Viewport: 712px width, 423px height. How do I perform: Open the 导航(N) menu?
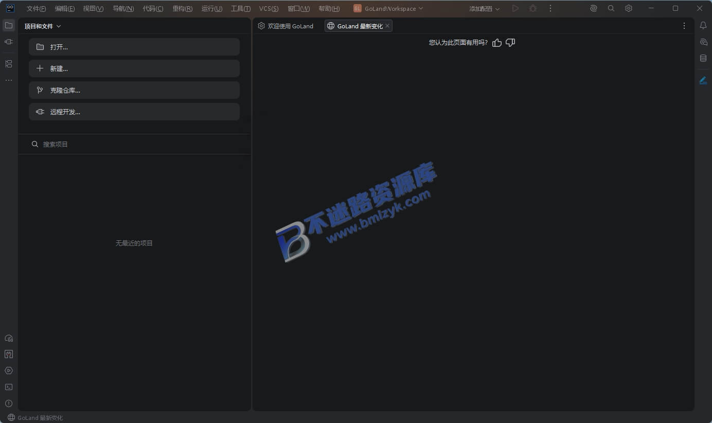(123, 9)
